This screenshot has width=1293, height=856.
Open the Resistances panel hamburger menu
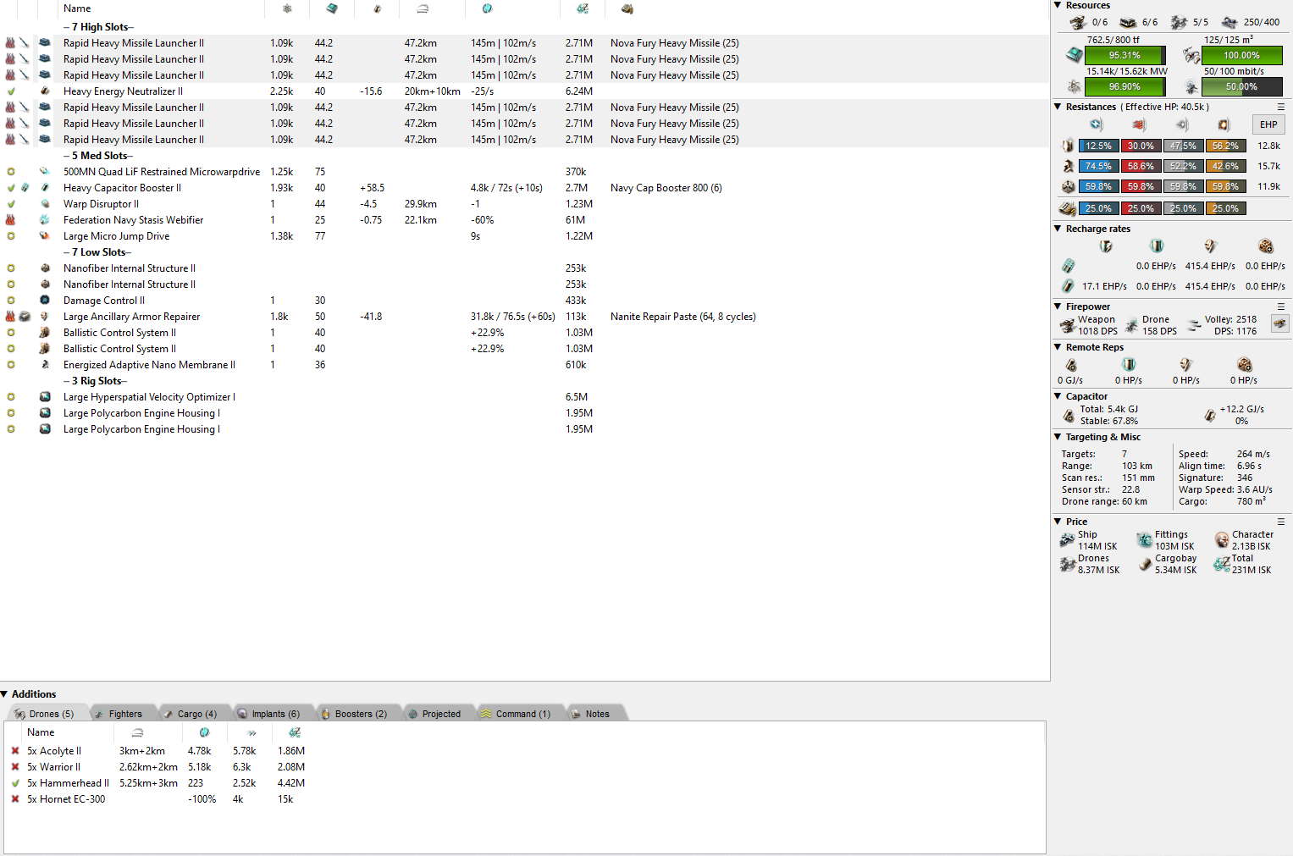click(1280, 107)
